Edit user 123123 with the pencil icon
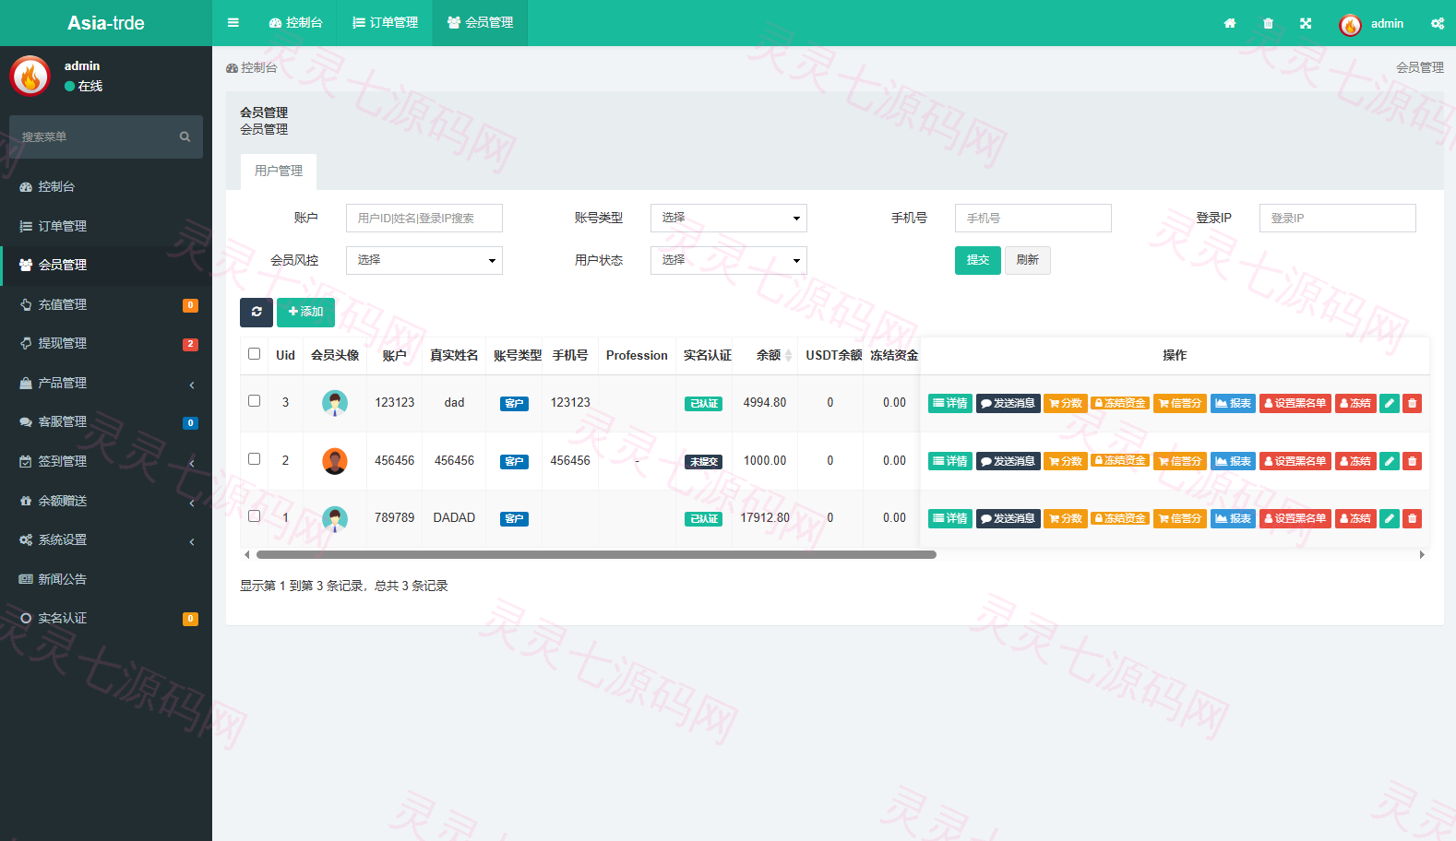Screen dimensions: 1456x841 (x=1390, y=403)
